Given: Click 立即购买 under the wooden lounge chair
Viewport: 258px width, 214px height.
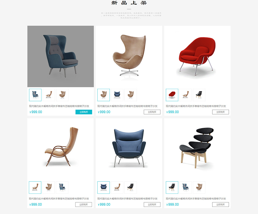Looking at the screenshot, I should (84, 204).
